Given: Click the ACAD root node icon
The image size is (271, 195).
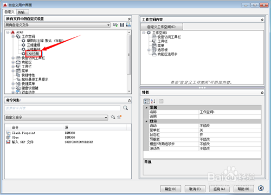Looking at the screenshot, I should click(13, 32).
